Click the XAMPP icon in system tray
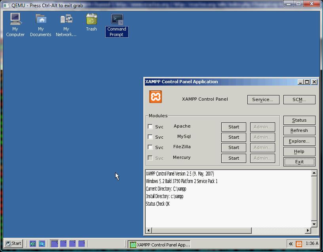Viewport: 323px width, 252px height. 299,244
